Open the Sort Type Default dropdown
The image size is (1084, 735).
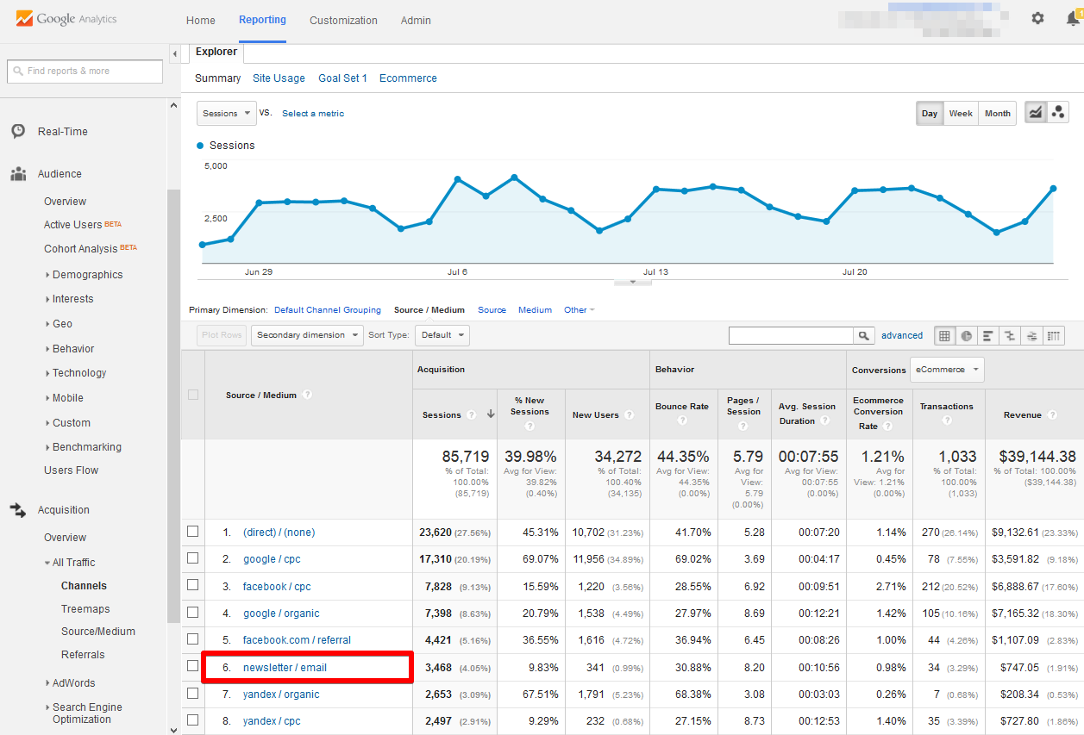pyautogui.click(x=442, y=335)
